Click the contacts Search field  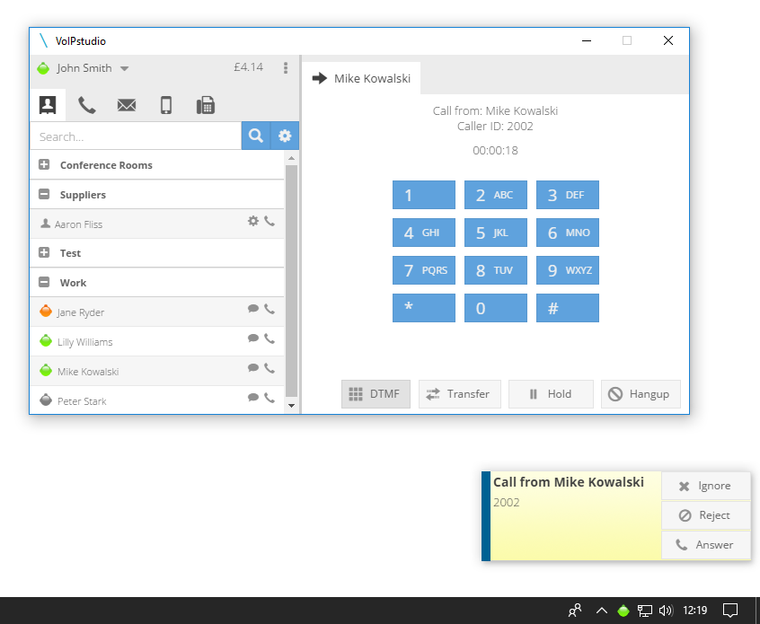136,136
